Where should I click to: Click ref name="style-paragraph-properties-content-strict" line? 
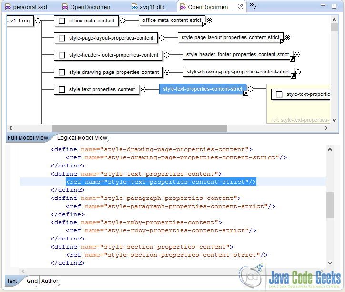171,206
